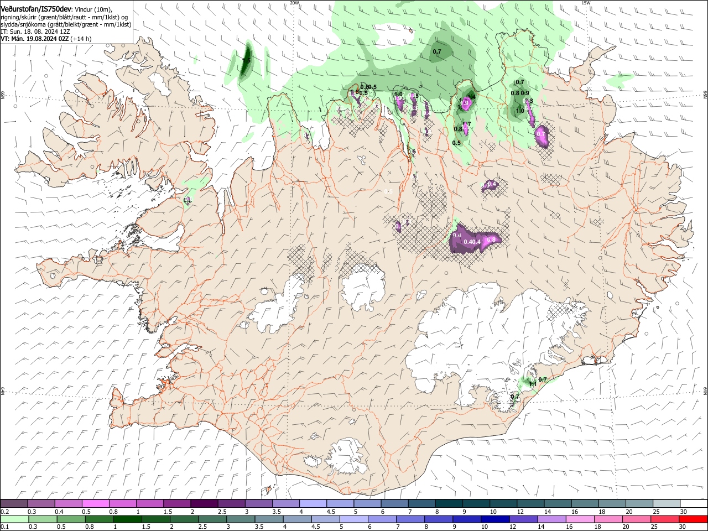Screen dimensions: 708x531
Task: Select the dark teal 8–9 snow legend swatch
Action: coord(449,503)
